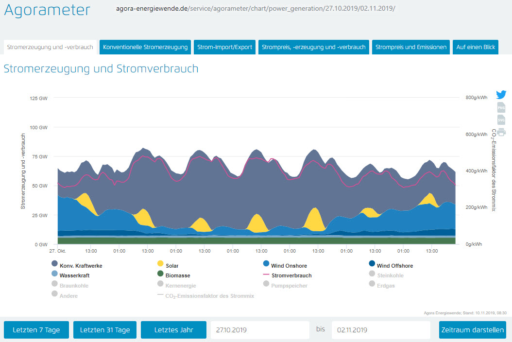
Task: Download chart as SVG icon
Action: [501, 120]
